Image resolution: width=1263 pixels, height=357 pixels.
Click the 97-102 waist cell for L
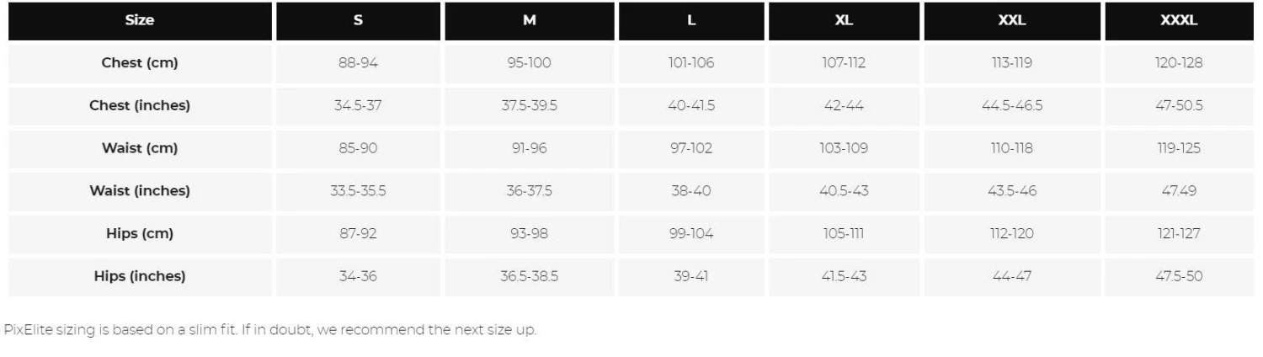[x=691, y=148]
